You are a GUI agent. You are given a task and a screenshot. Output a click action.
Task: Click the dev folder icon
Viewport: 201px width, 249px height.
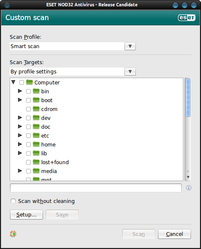click(x=36, y=118)
